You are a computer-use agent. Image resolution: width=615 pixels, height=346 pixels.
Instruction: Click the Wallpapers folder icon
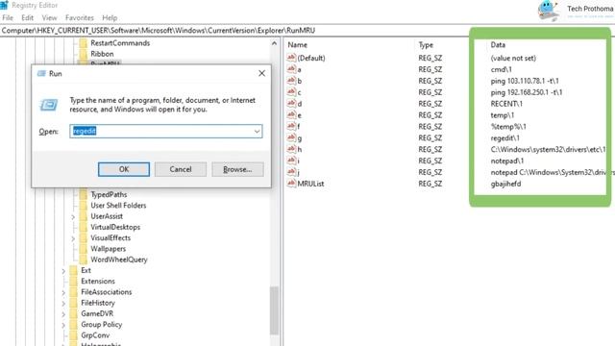coord(84,248)
